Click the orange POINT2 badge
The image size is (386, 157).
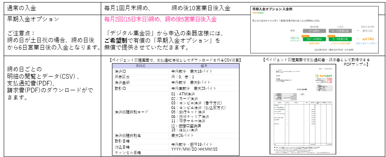(x=331, y=36)
